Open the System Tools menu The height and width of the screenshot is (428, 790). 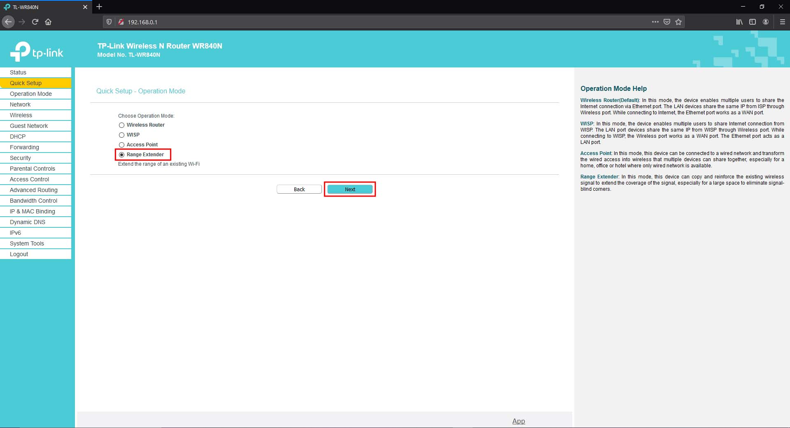point(35,243)
